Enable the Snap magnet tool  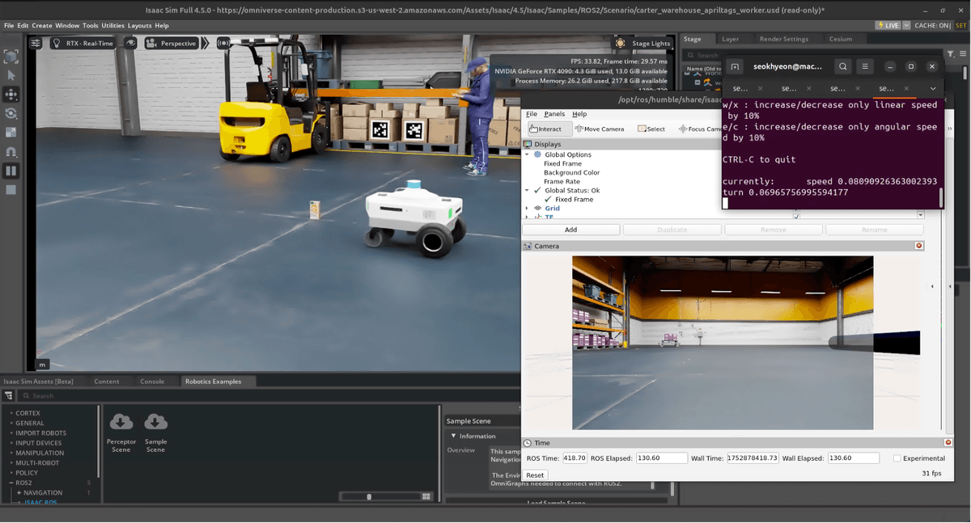tap(11, 151)
